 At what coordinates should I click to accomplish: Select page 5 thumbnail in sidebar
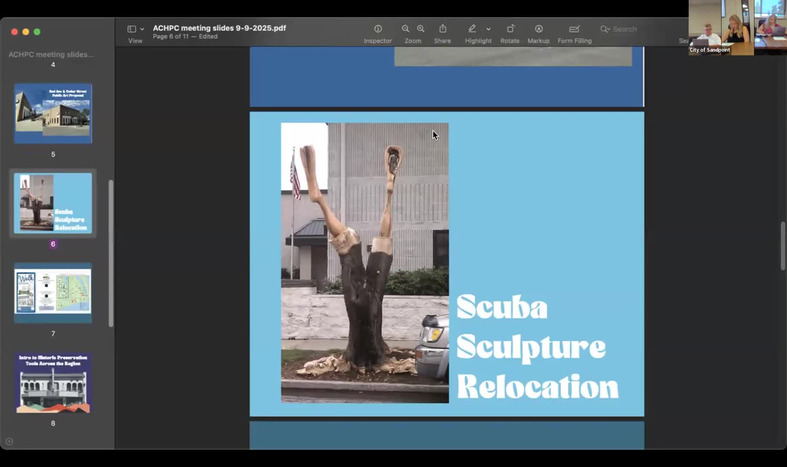[53, 113]
